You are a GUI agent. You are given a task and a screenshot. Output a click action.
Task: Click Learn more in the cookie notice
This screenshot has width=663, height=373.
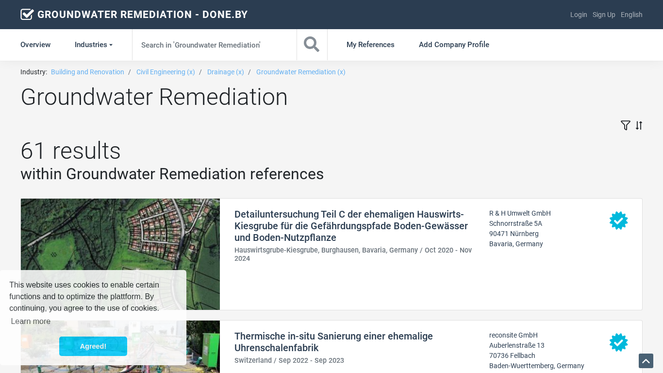pos(31,322)
